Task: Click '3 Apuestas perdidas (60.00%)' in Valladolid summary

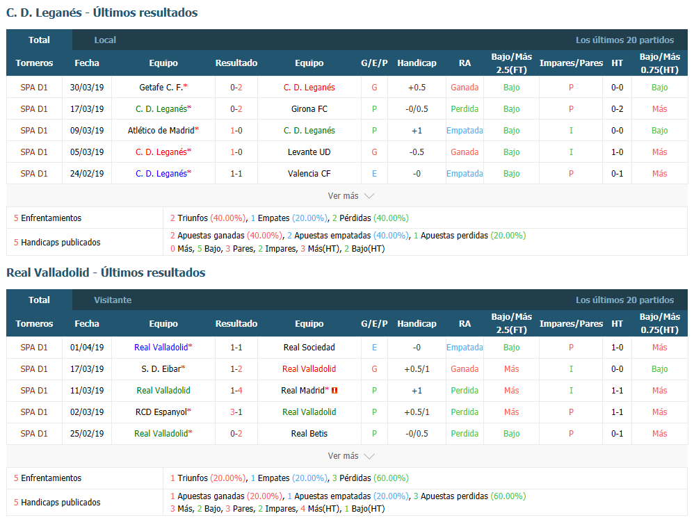Action: [x=469, y=496]
